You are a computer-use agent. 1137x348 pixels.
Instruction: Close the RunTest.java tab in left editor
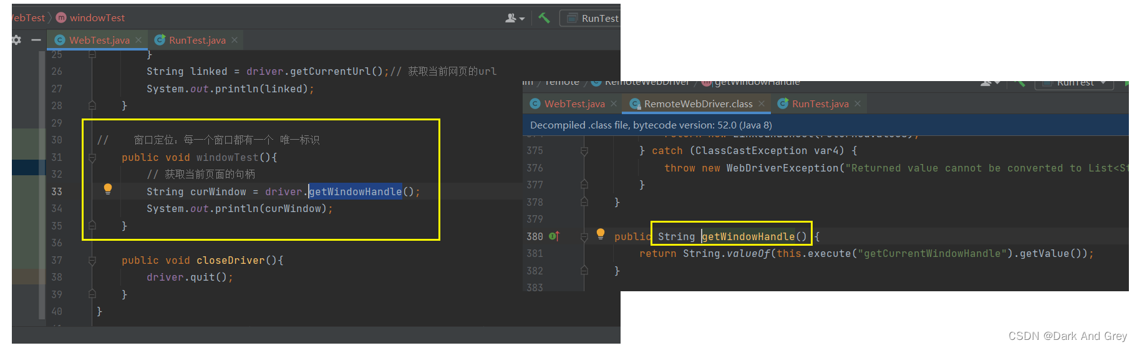[235, 40]
